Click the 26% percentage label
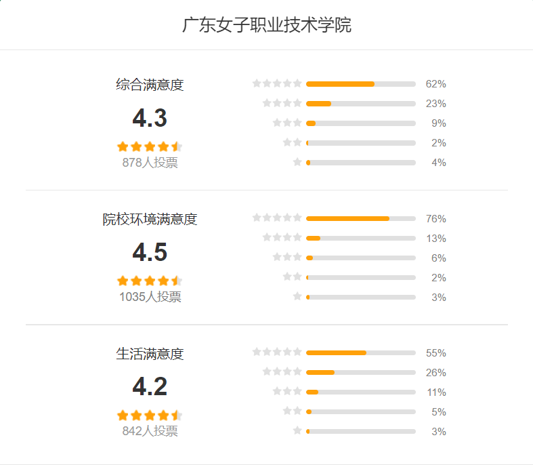 [435, 373]
